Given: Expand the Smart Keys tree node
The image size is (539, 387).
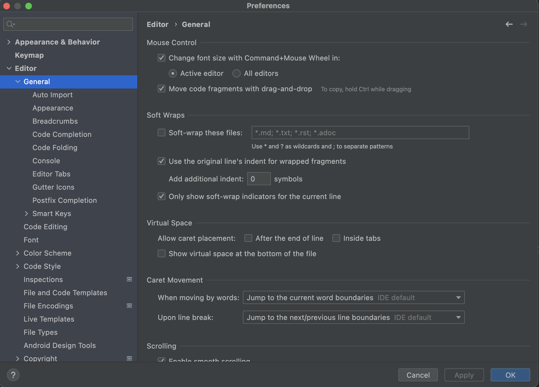Looking at the screenshot, I should pyautogui.click(x=26, y=214).
